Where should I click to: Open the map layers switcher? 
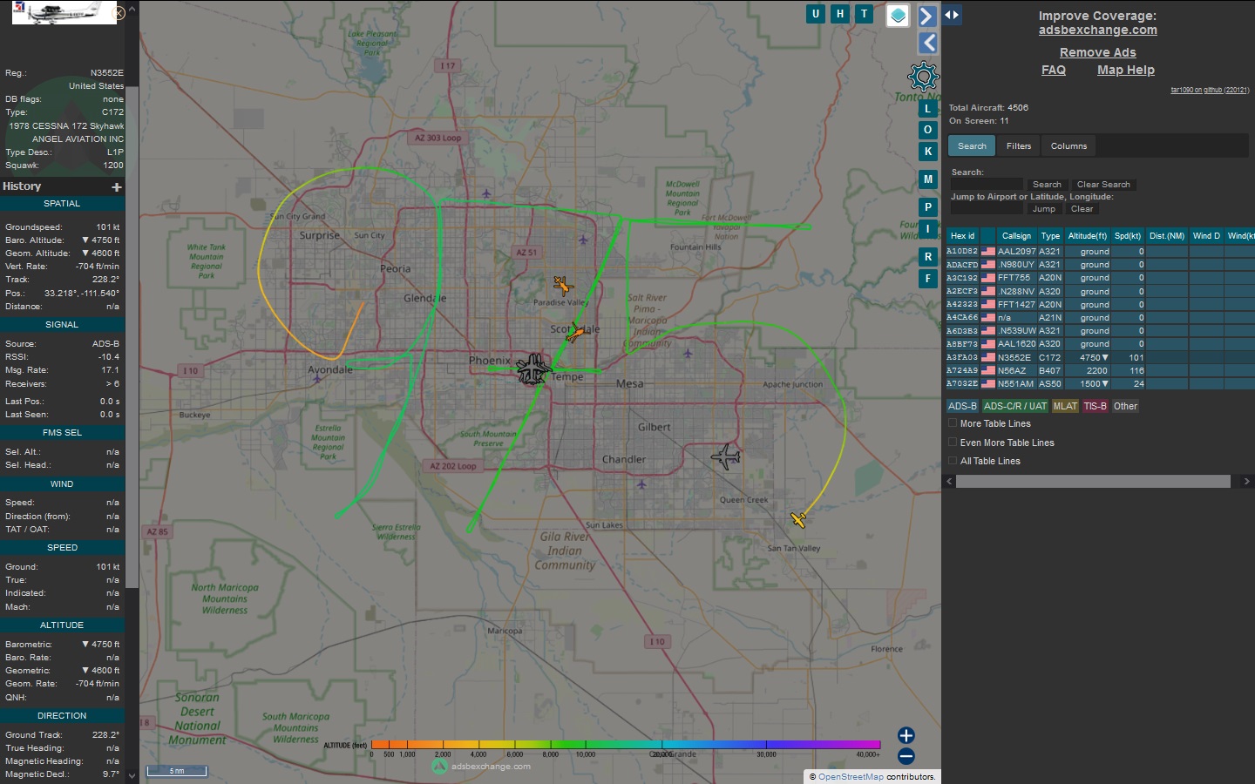tap(898, 16)
